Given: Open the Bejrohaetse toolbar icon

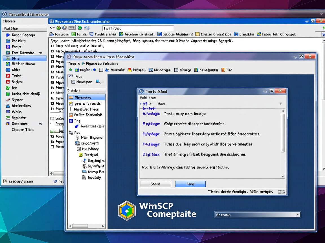Looking at the screenshot, I should (196, 70).
